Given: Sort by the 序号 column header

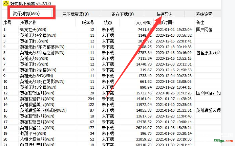Looking at the screenshot, I should click(7, 22).
